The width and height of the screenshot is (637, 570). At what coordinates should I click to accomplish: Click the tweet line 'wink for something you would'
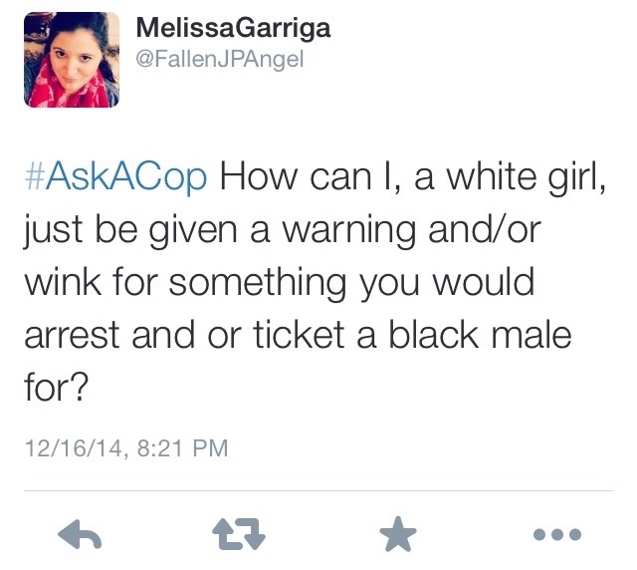click(x=280, y=282)
